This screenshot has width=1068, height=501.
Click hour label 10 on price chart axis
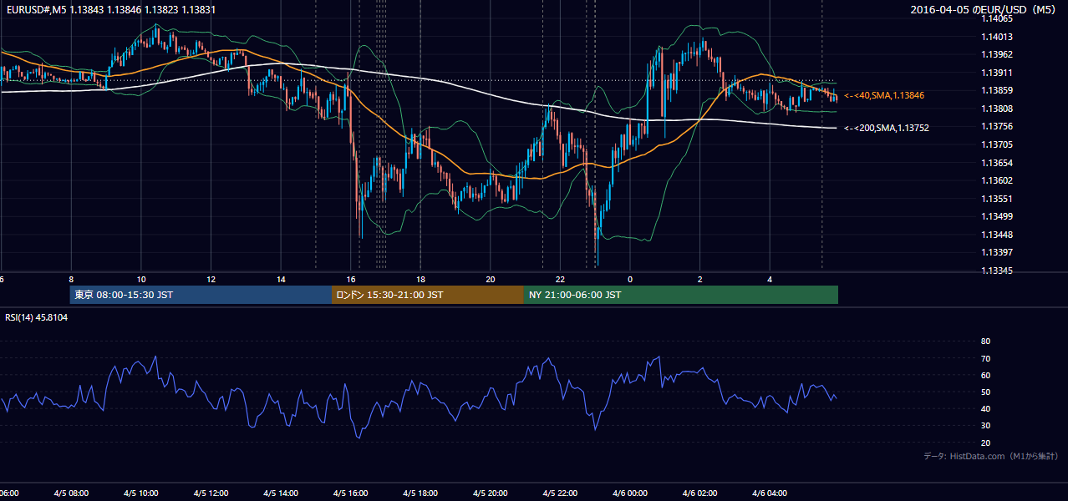tap(141, 279)
